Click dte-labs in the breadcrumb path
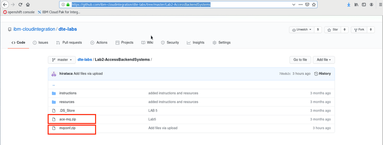383x145 pixels. coord(85,59)
